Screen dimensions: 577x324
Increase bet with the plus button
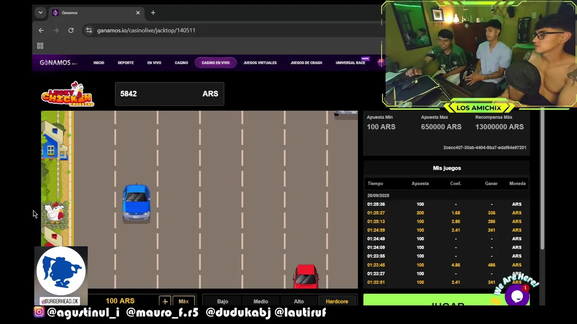coord(165,301)
